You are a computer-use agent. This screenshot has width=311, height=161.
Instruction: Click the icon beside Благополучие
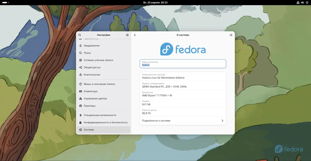click(x=81, y=75)
